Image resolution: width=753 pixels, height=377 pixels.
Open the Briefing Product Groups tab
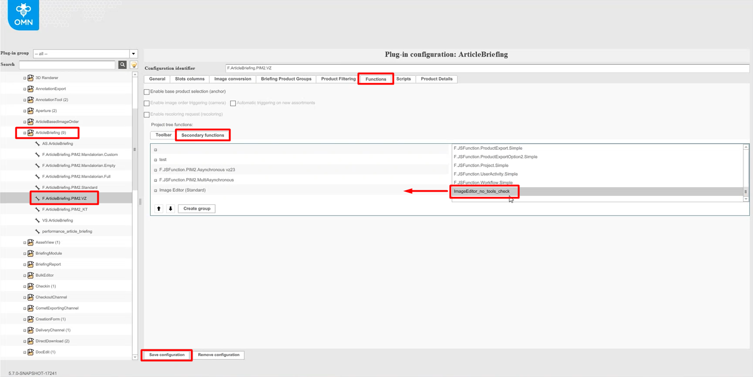point(286,79)
